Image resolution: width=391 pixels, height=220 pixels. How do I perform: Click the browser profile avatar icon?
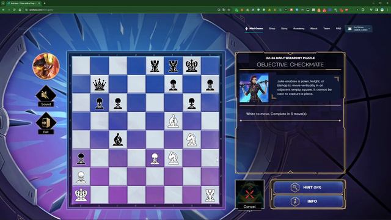[x=382, y=10]
